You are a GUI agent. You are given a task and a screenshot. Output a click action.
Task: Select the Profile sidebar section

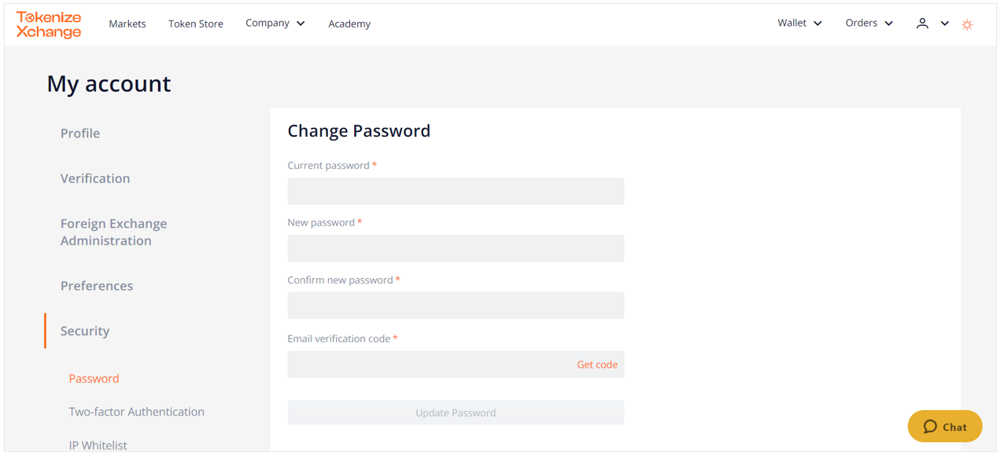[80, 134]
